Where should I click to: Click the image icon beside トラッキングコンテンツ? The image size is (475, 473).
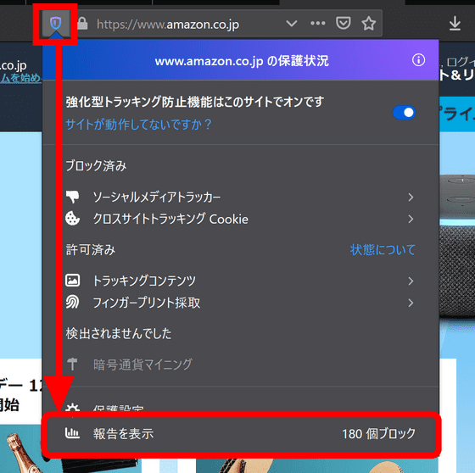pos(73,281)
